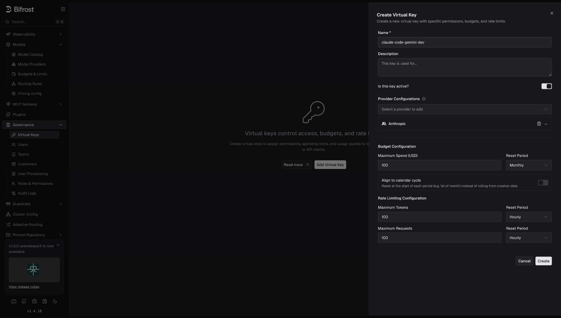Delete the Anthropic provider with trash icon
Image resolution: width=561 pixels, height=318 pixels.
coord(539,124)
